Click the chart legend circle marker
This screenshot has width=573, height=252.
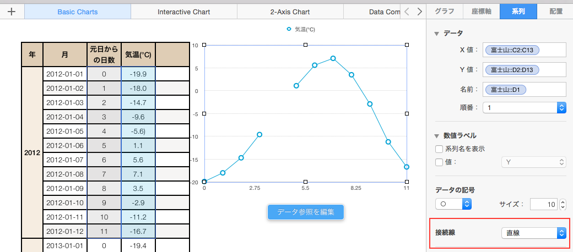coord(290,29)
